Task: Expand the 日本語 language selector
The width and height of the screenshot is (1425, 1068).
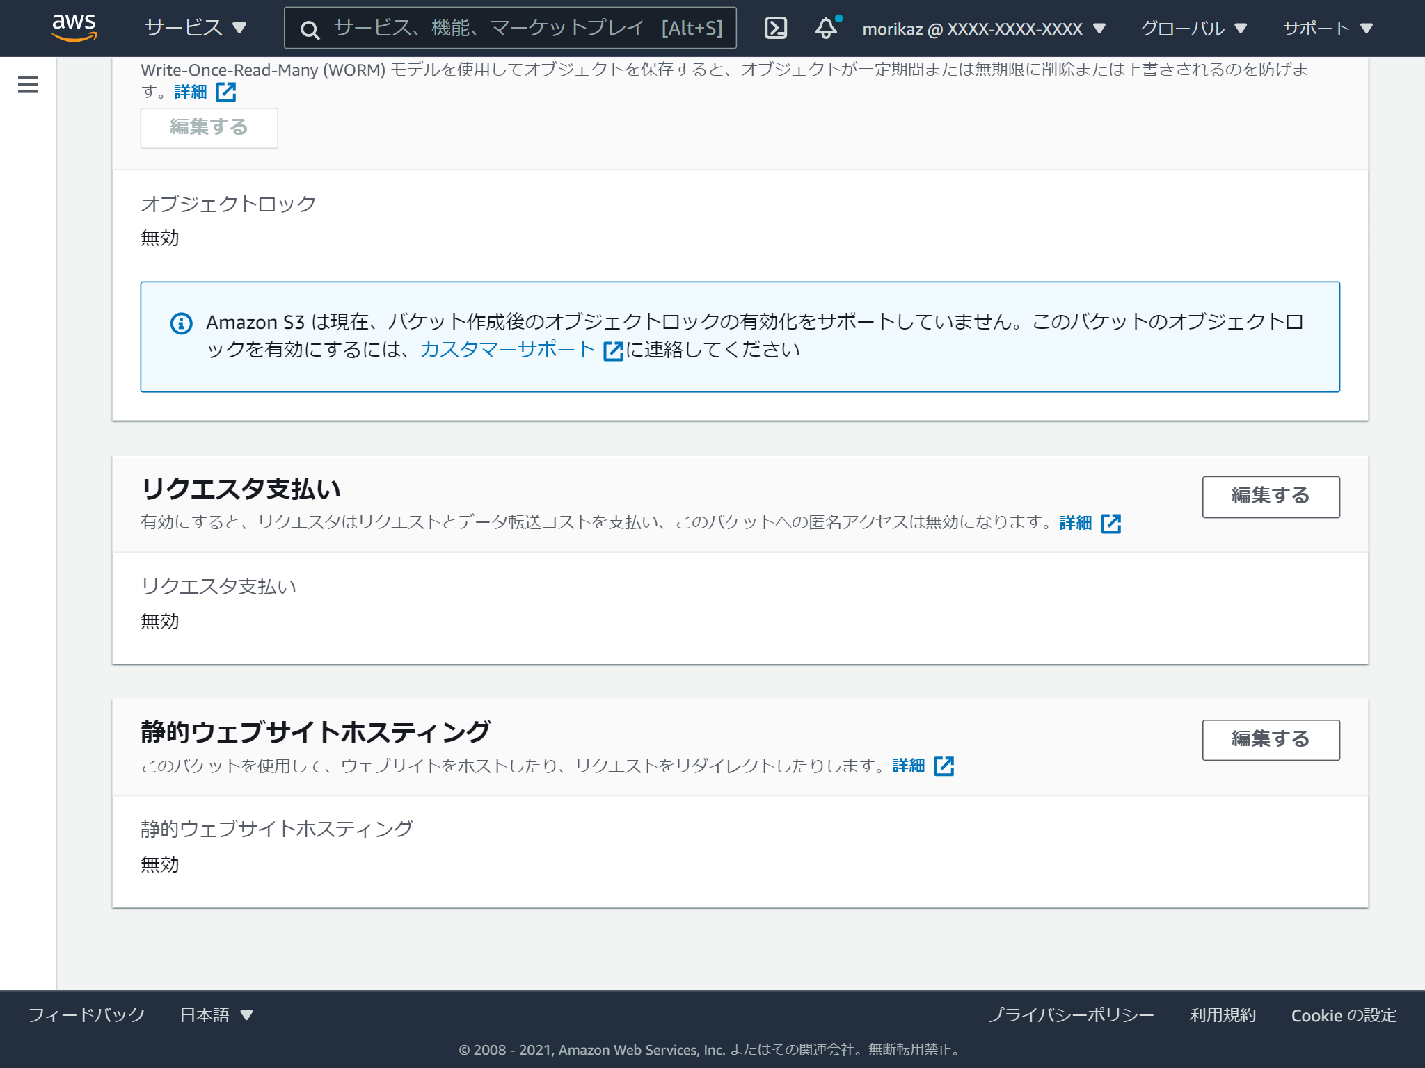Action: click(x=216, y=1015)
